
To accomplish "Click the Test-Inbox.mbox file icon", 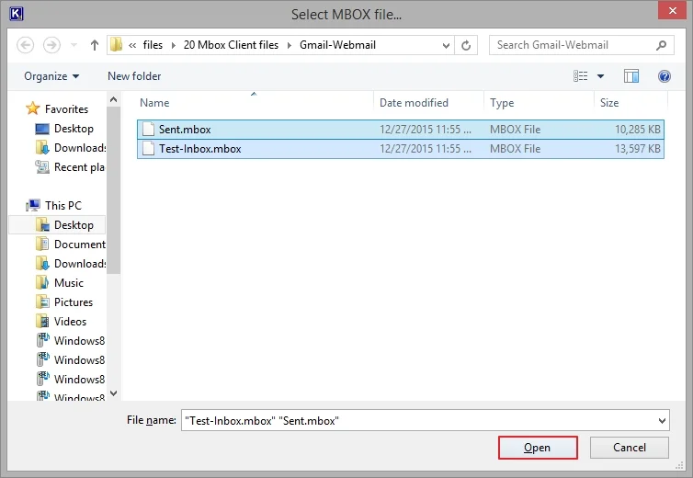I will pos(149,149).
